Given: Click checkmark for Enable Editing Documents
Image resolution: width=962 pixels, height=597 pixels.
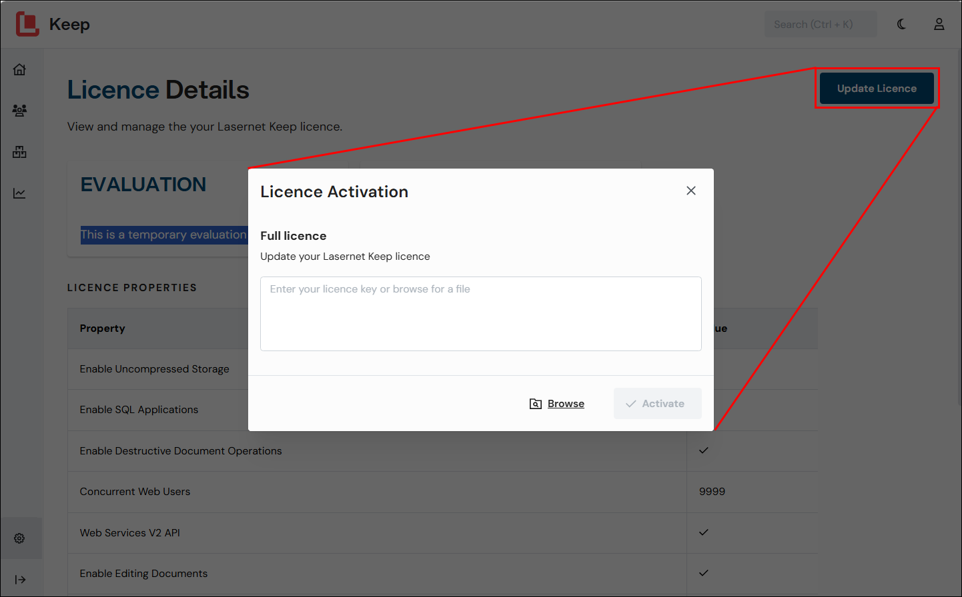Looking at the screenshot, I should click(x=704, y=573).
